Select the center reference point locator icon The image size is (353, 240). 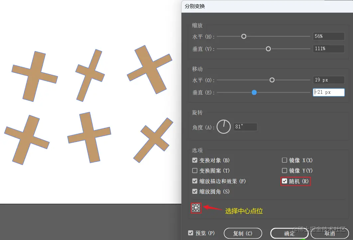pos(196,207)
